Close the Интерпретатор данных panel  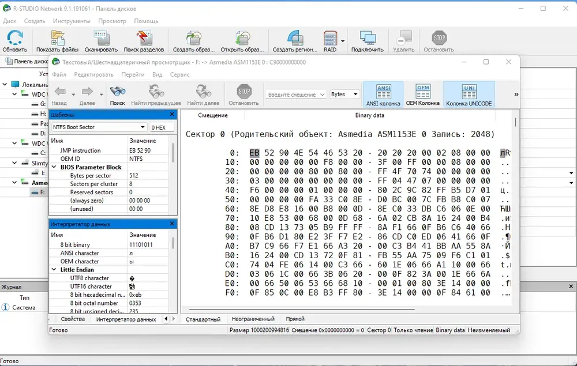172,224
